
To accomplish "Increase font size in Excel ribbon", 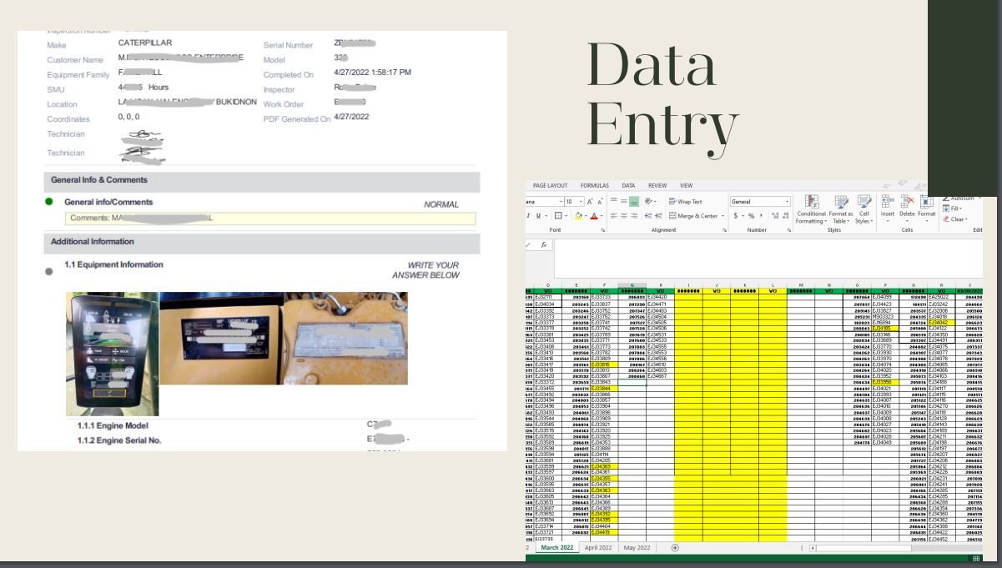I will pyautogui.click(x=589, y=202).
